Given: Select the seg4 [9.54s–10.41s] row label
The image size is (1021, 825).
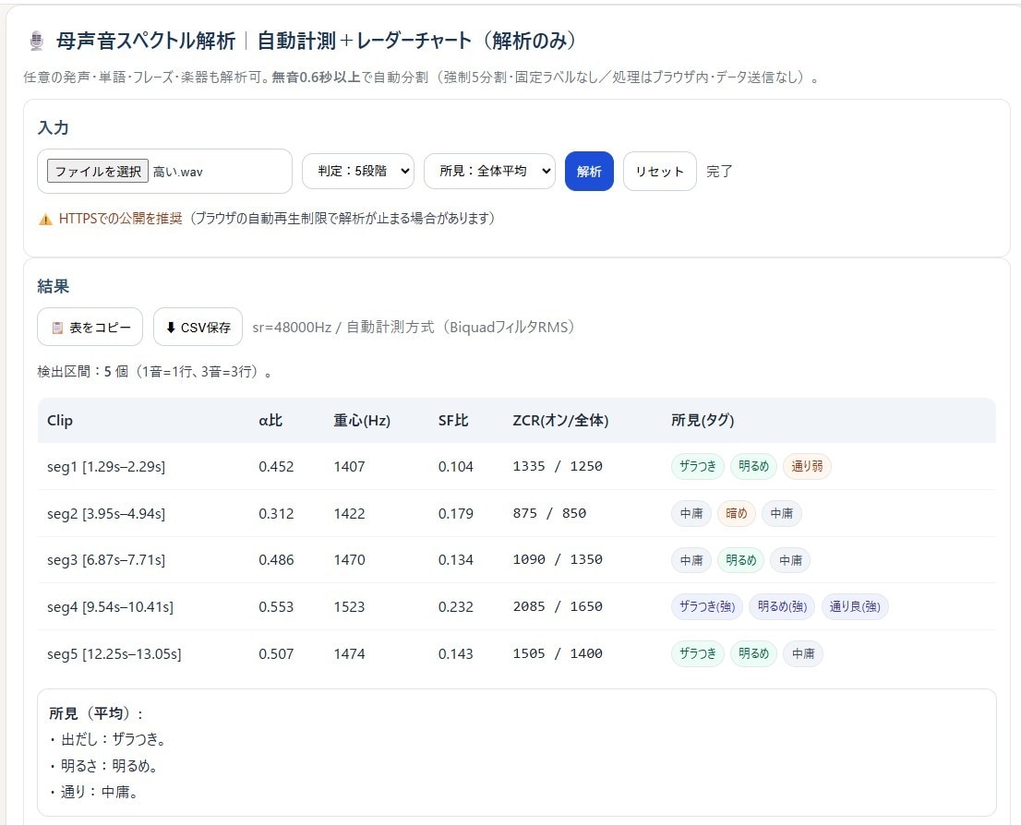Looking at the screenshot, I should click(110, 607).
